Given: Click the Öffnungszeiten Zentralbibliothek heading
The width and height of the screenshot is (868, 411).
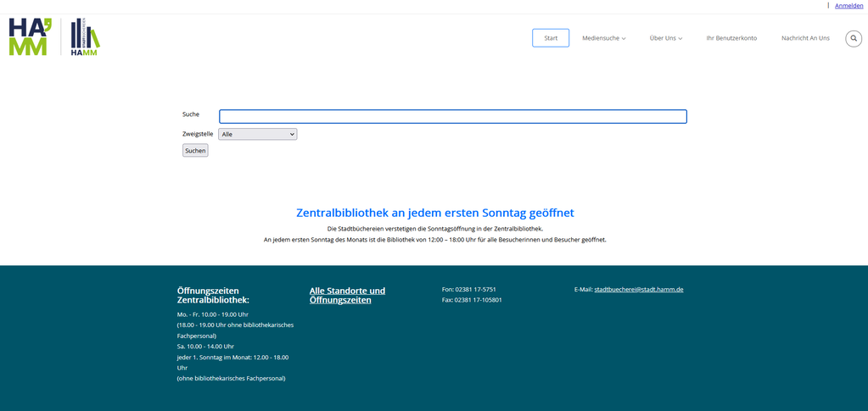Looking at the screenshot, I should pyautogui.click(x=213, y=296).
